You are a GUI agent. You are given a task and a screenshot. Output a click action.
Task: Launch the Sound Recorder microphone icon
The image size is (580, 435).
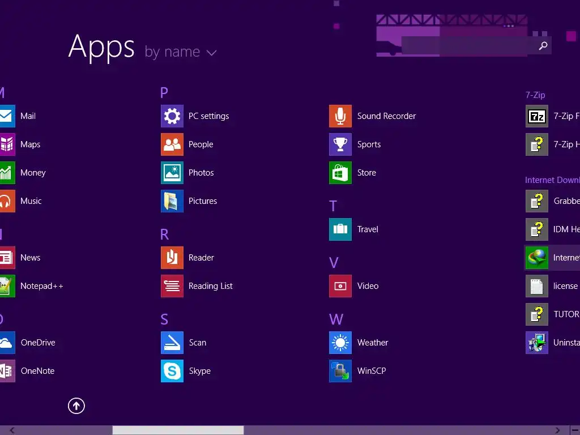340,116
